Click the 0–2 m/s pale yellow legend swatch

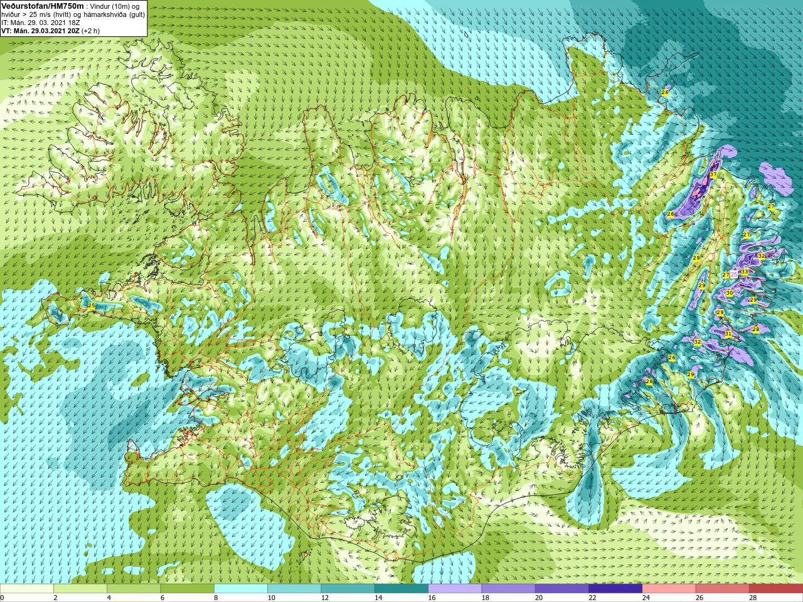(27, 588)
